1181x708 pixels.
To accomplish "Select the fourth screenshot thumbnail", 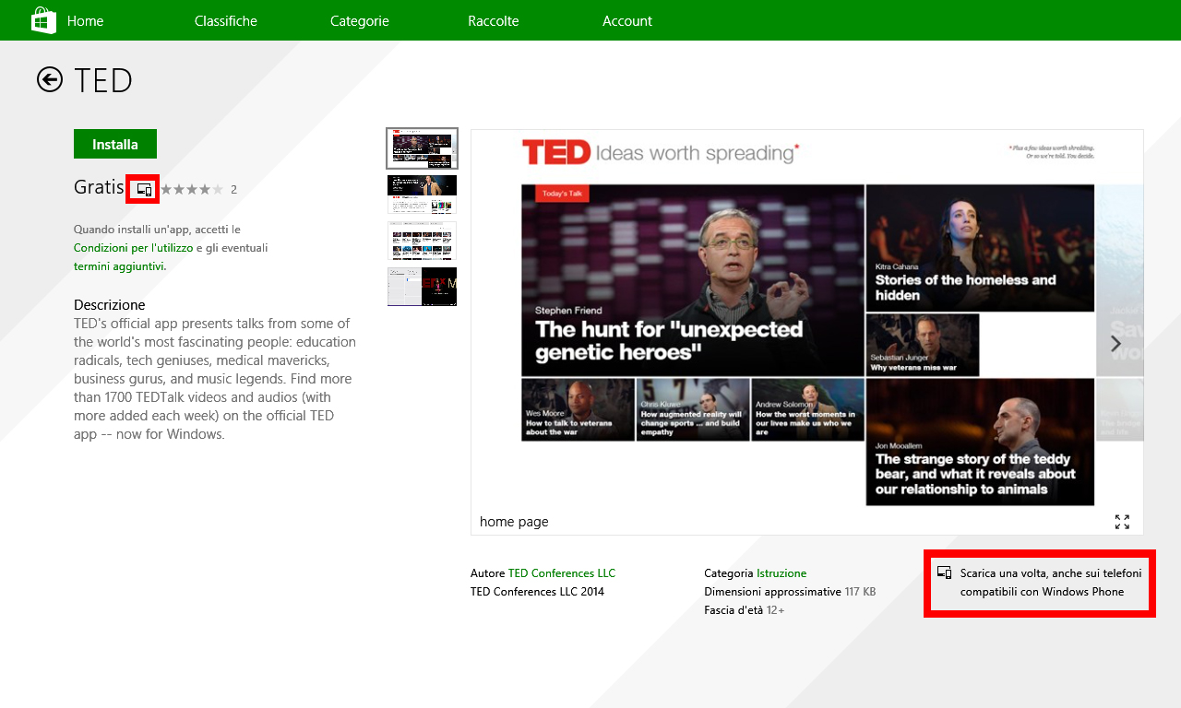I will 422,287.
